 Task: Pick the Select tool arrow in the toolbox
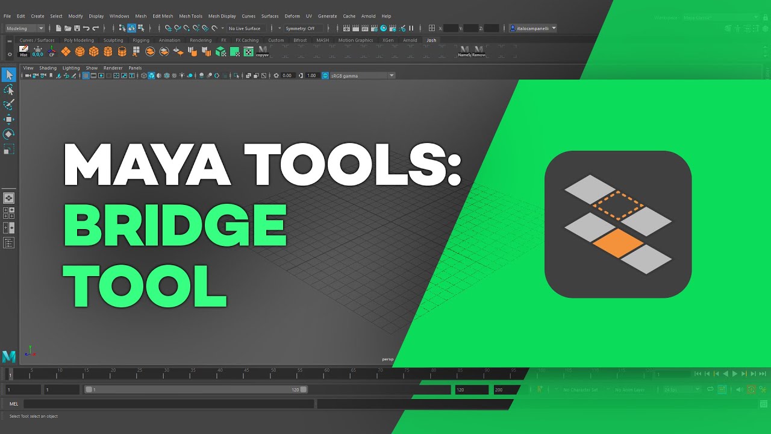(x=9, y=75)
